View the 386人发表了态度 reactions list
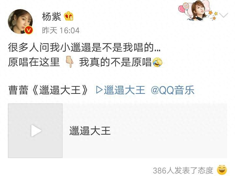Image resolution: width=235 pixels, height=176 pixels. pyautogui.click(x=183, y=170)
